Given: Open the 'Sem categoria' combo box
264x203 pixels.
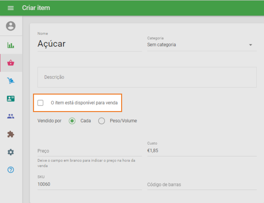Looking at the screenshot, I should click(x=198, y=45).
